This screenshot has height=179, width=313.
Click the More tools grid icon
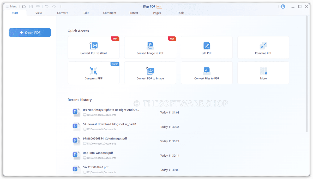coord(263,71)
